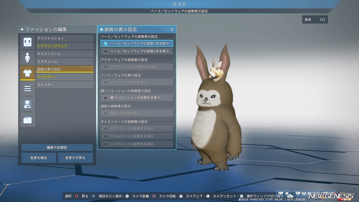Click the cross button icon beside 戻る
The width and height of the screenshot is (359, 202).
click(x=94, y=196)
